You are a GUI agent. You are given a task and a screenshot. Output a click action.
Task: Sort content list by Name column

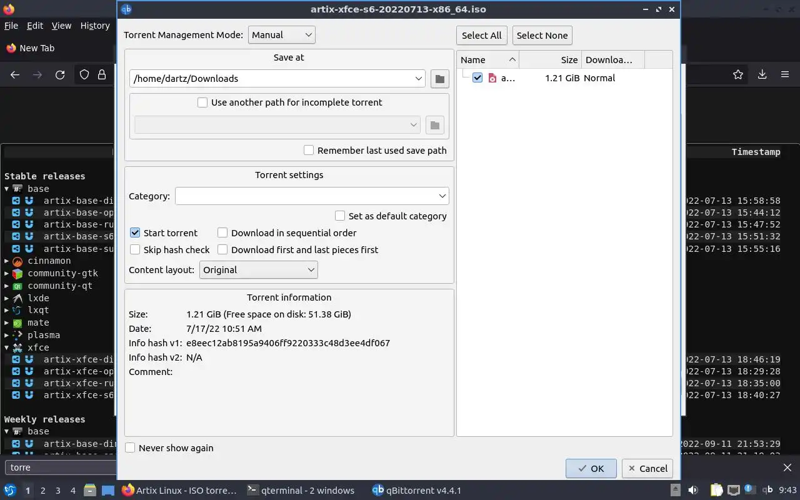coord(487,59)
